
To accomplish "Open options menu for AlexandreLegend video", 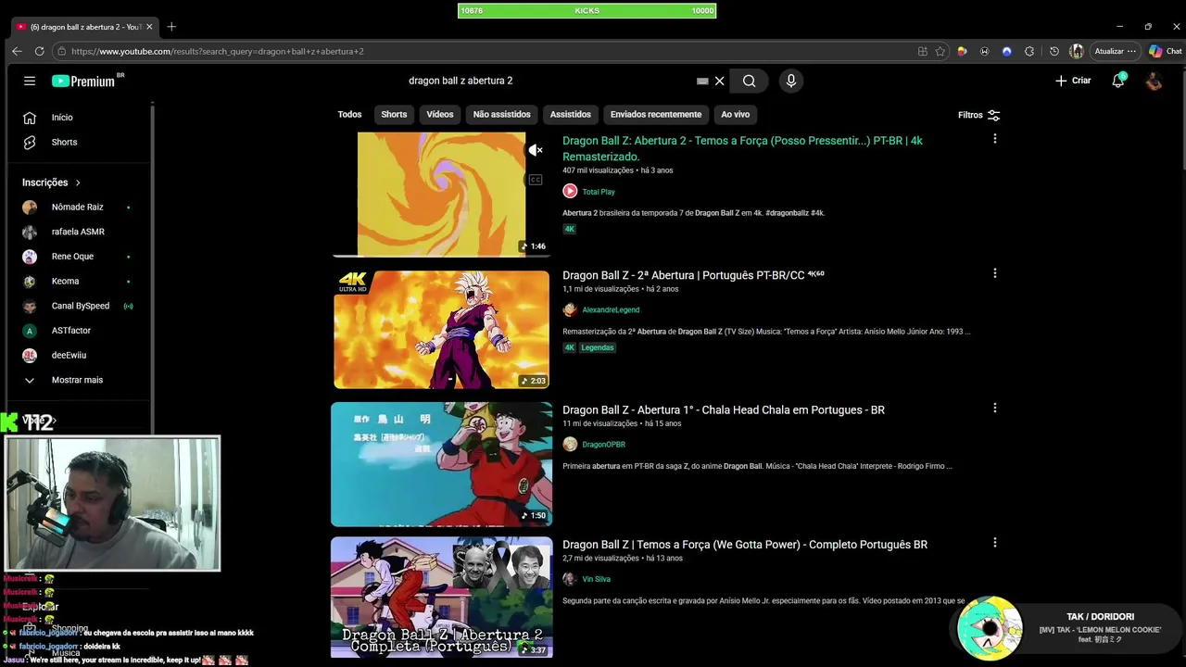I will (995, 273).
